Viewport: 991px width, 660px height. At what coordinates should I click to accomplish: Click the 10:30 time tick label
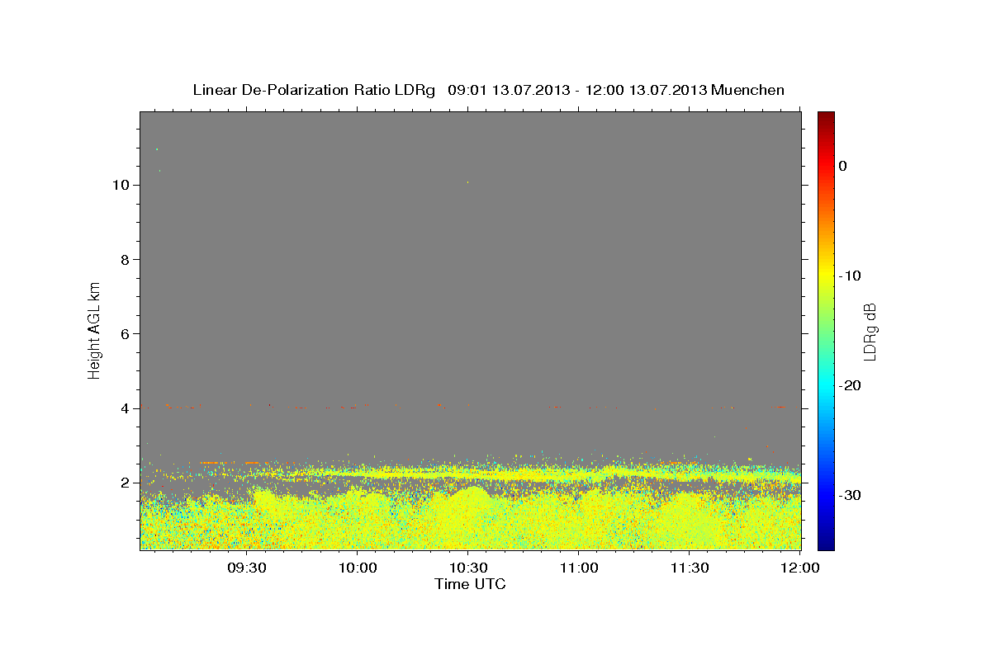(x=468, y=568)
